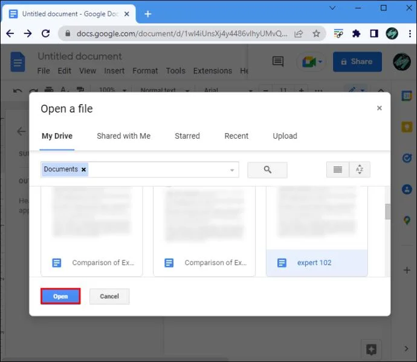Switch to the My Drive tab
Viewport: 417px width, 362px height.
pyautogui.click(x=57, y=136)
